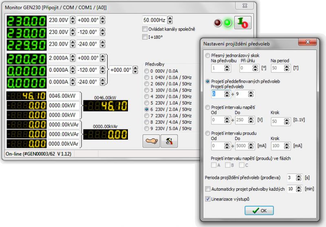326x227 pixels.
Task: Click the first 0000.00kVAr value field
Action: pos(64,125)
